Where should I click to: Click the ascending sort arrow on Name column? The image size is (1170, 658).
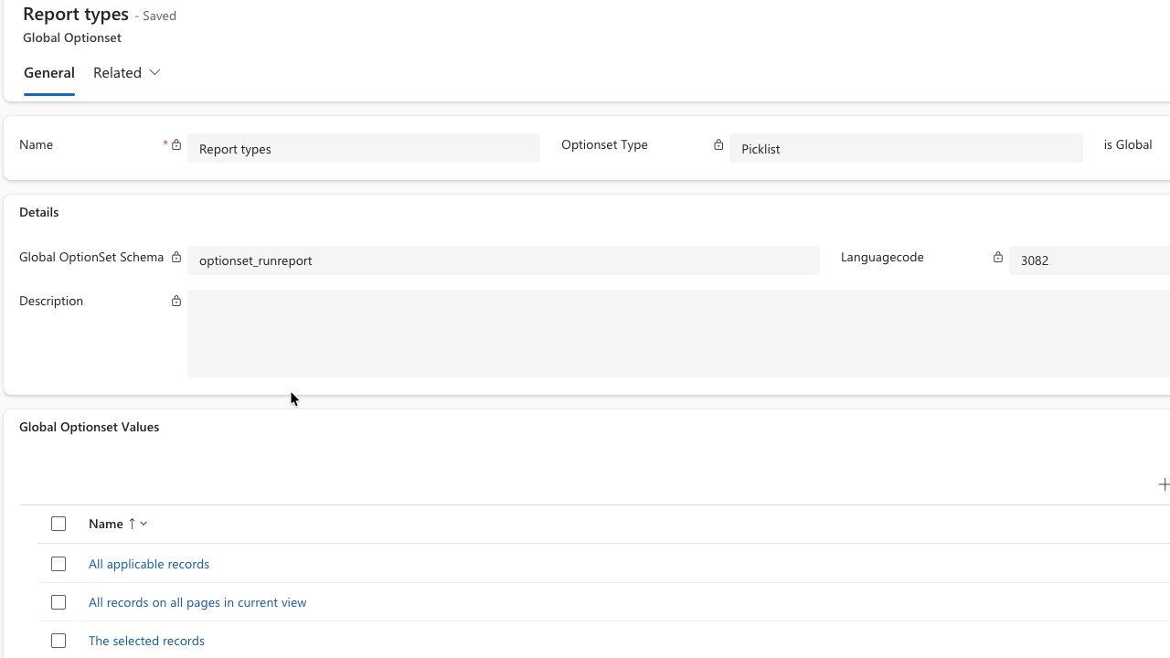pyautogui.click(x=132, y=524)
